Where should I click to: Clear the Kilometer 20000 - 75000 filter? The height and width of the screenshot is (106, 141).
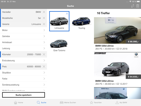(x=44, y=54)
